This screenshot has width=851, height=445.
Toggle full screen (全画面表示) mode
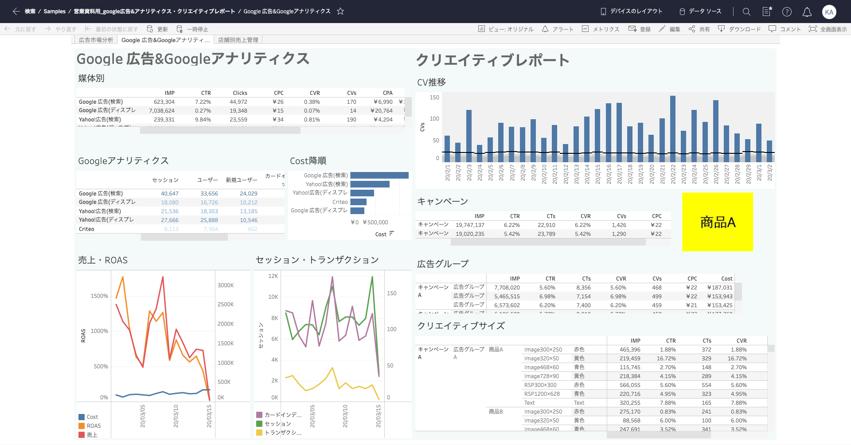point(828,29)
